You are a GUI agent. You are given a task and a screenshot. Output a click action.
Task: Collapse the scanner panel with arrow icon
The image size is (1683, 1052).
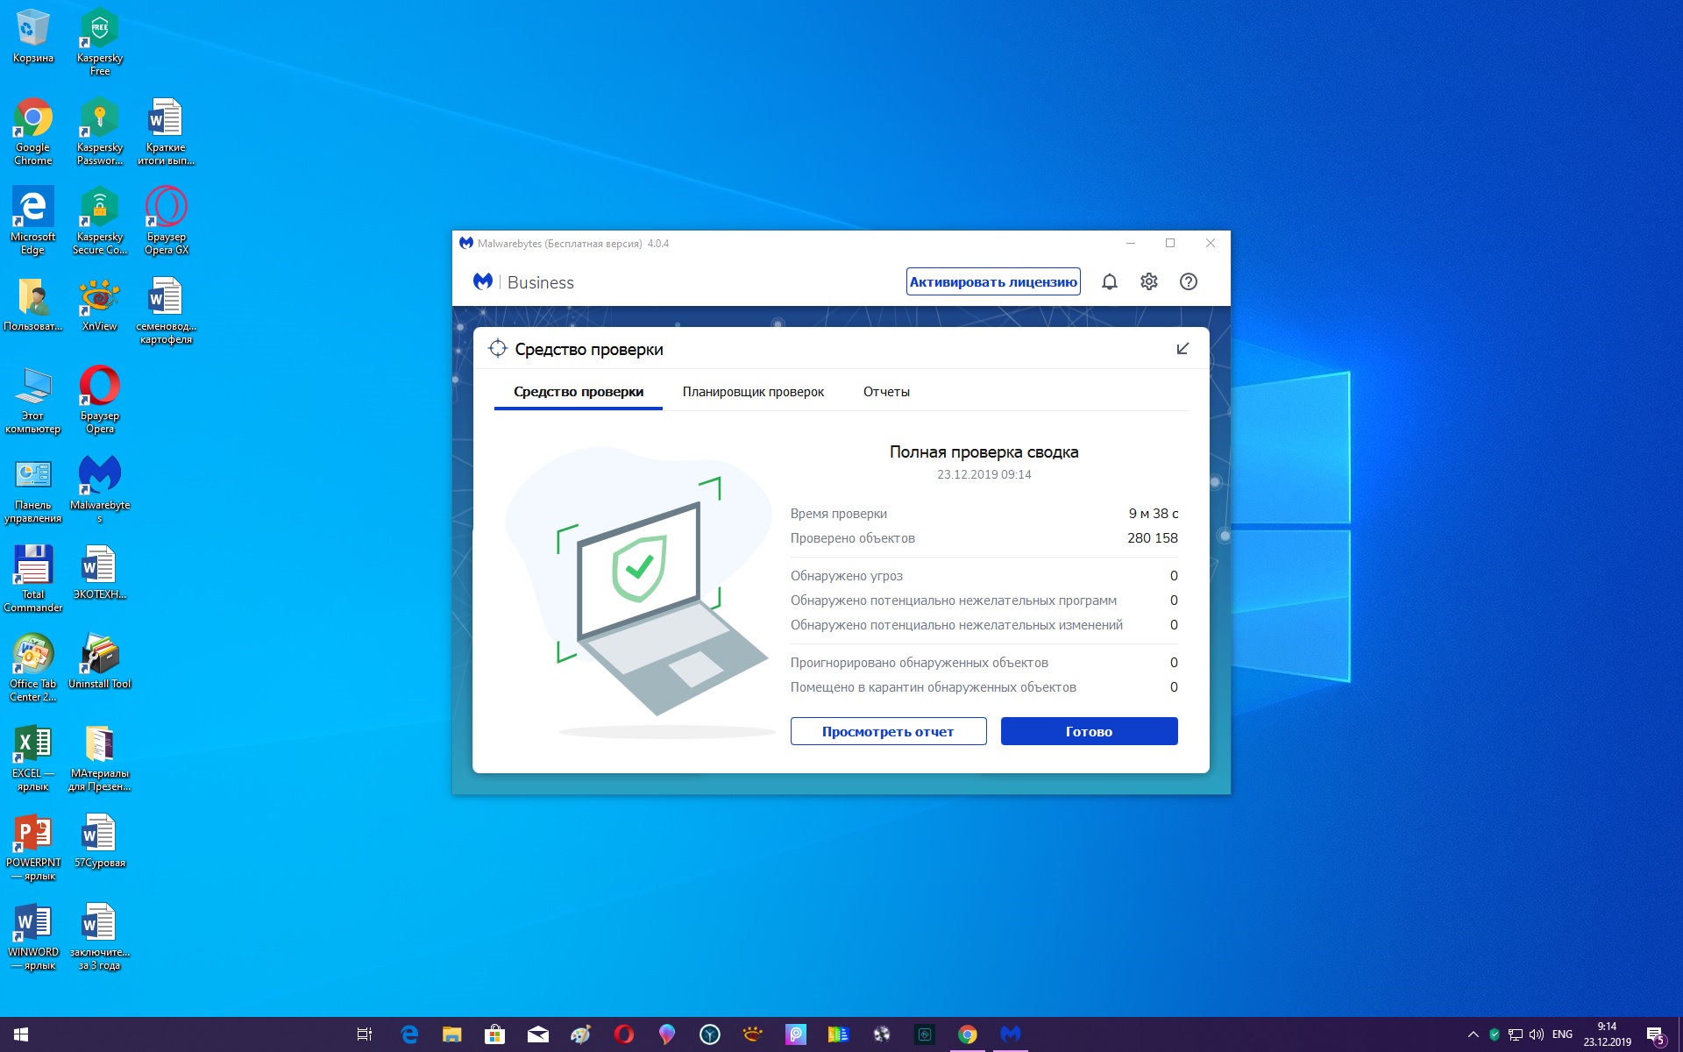(1182, 349)
